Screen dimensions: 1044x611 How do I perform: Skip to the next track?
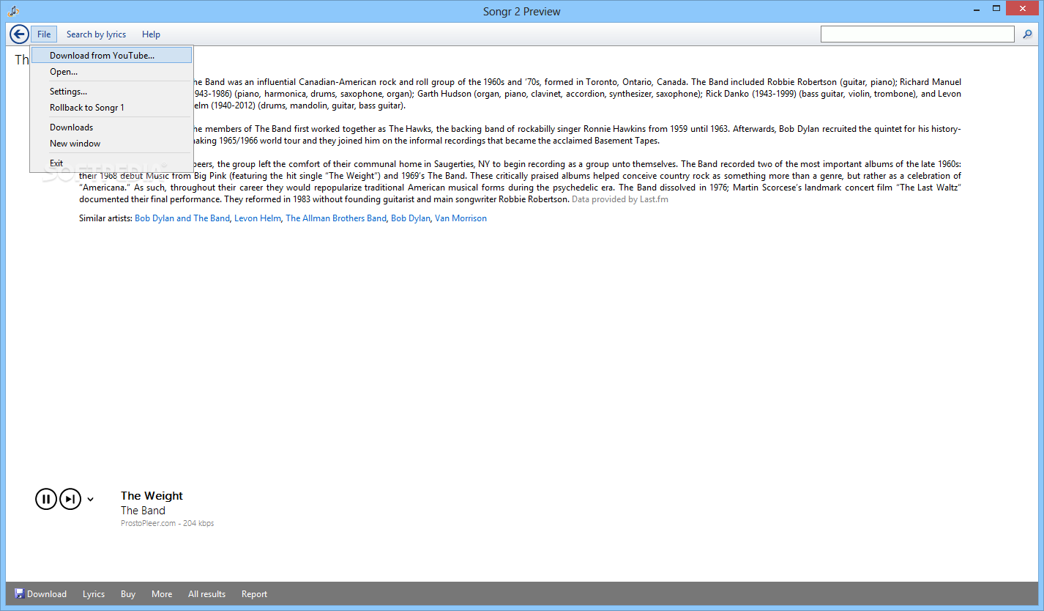[x=70, y=499]
